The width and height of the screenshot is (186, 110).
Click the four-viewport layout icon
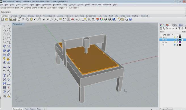[68, 19]
